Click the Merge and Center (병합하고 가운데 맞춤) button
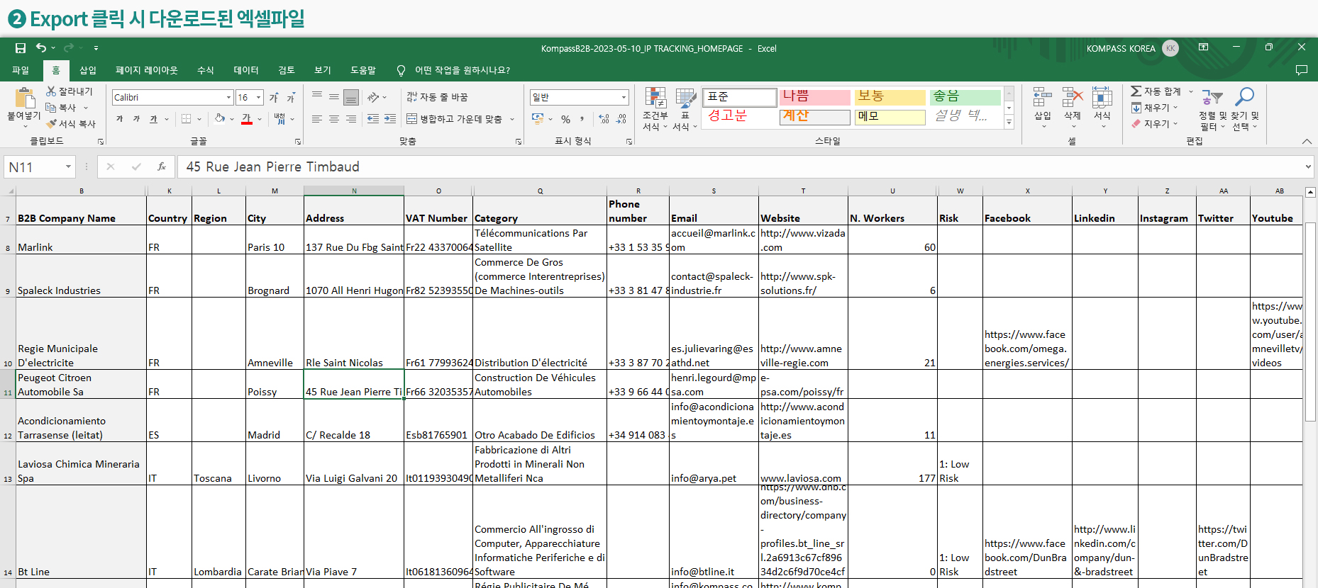 point(454,119)
